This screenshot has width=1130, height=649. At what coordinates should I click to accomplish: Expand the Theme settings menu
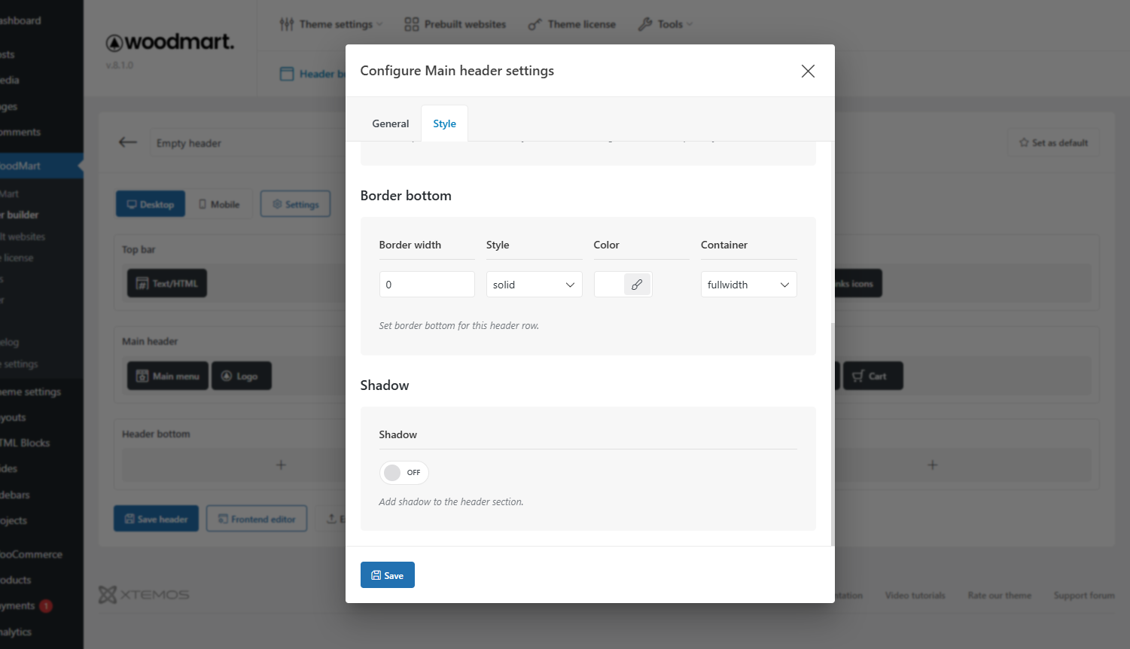[331, 24]
